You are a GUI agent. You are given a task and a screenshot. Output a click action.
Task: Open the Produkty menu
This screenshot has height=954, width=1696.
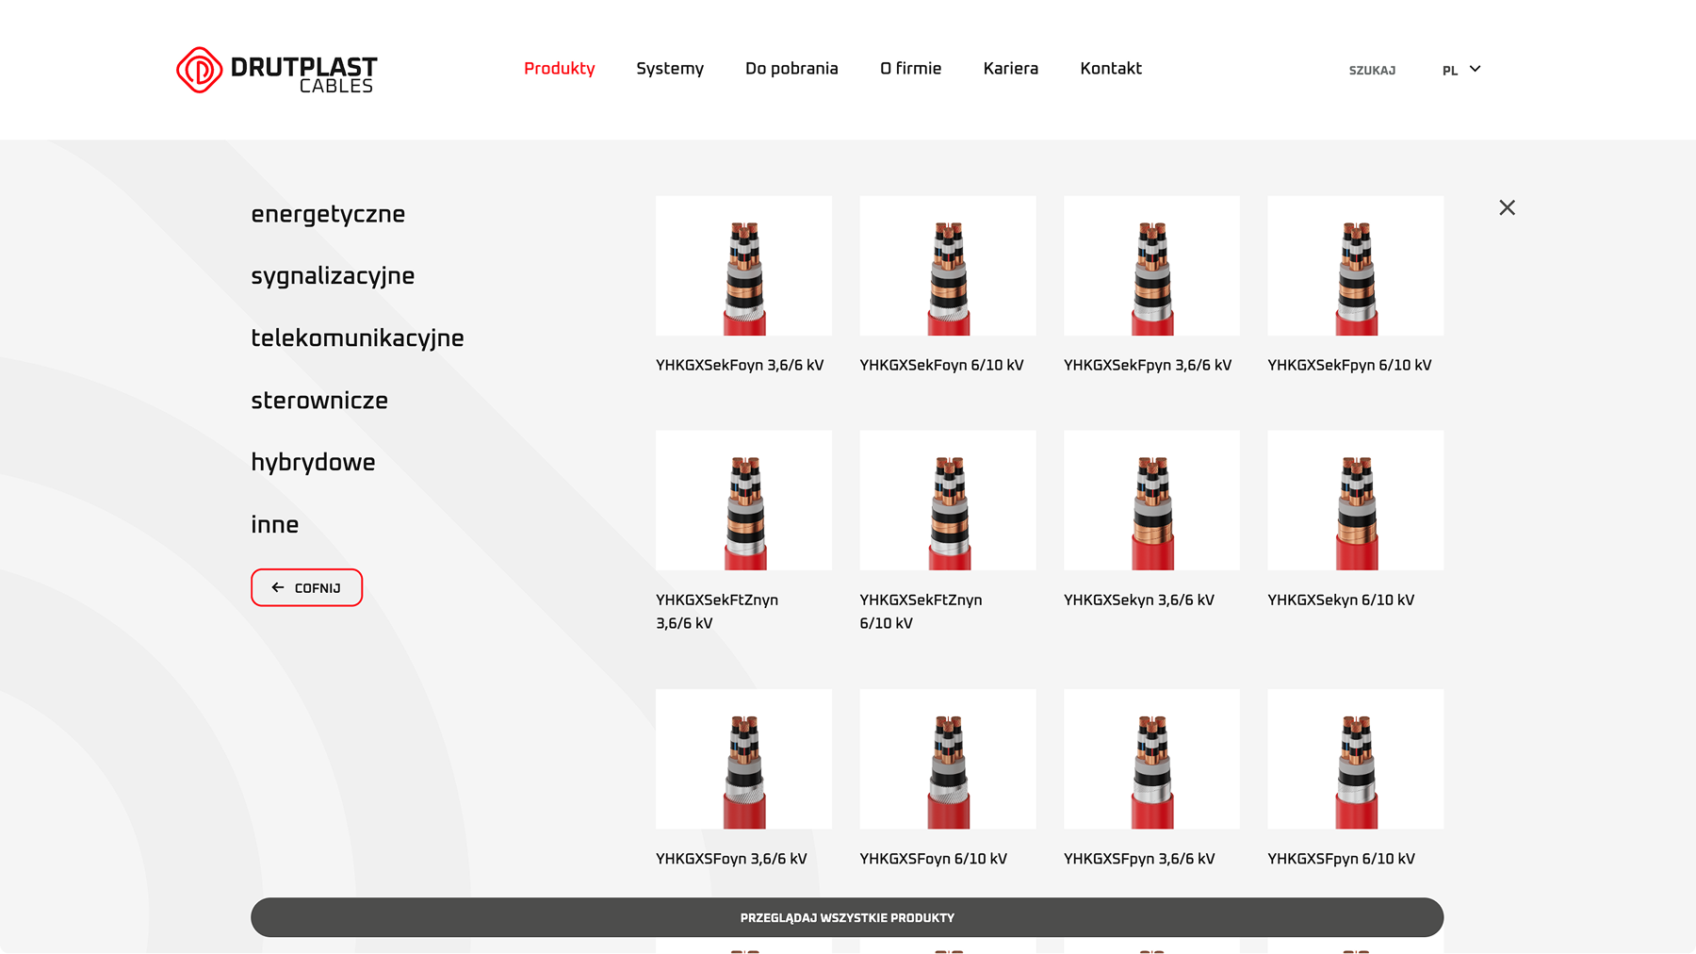[559, 69]
